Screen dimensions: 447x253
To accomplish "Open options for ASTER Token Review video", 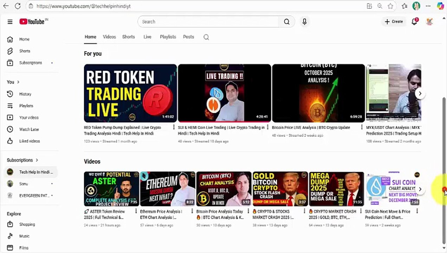I will (136, 212).
